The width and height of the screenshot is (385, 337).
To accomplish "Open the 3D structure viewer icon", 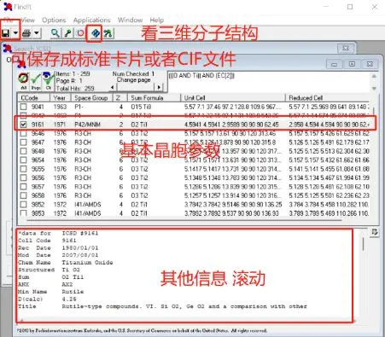I will (95, 33).
